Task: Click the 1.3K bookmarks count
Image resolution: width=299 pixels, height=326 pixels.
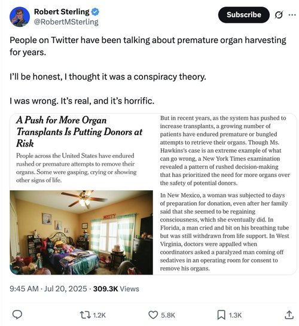Action: tap(235, 315)
